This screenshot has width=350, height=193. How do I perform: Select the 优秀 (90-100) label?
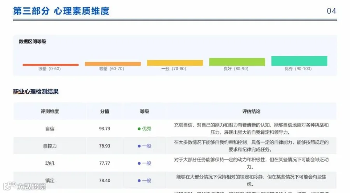298,69
